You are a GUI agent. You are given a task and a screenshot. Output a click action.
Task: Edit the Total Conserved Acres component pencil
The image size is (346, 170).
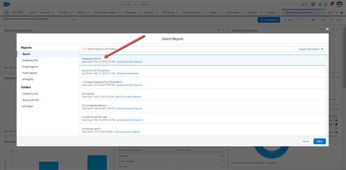[x=219, y=29]
